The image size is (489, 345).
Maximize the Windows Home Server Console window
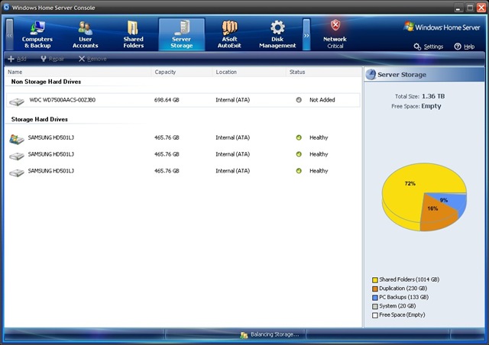(470, 8)
